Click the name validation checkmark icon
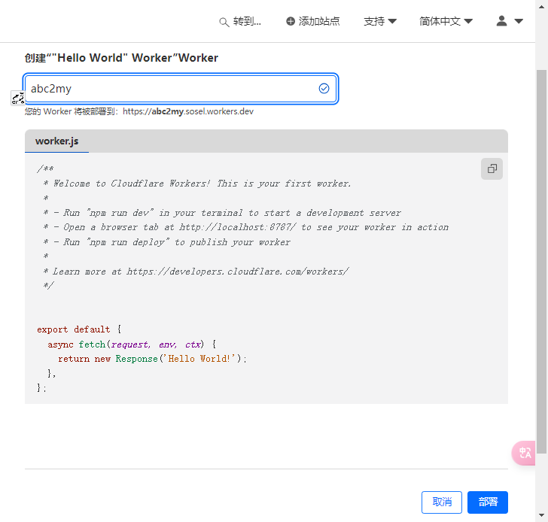The height and width of the screenshot is (522, 548). click(324, 89)
